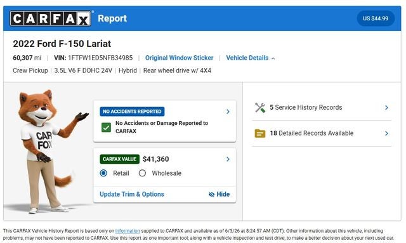Screen dimensions: 406x243
Task: Open CARFAX Value details arrow
Action: point(228,159)
